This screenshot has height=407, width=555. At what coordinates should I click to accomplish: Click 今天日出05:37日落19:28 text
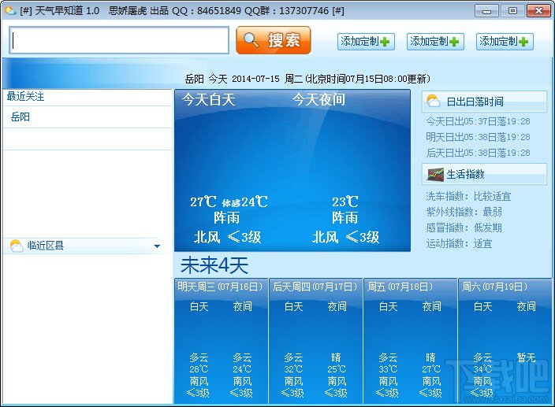[x=478, y=121]
